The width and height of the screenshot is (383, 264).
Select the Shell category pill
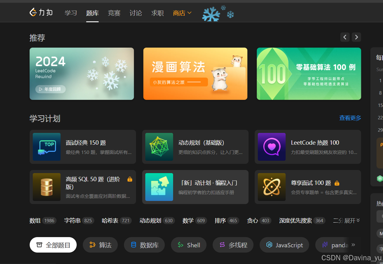pyautogui.click(x=189, y=245)
